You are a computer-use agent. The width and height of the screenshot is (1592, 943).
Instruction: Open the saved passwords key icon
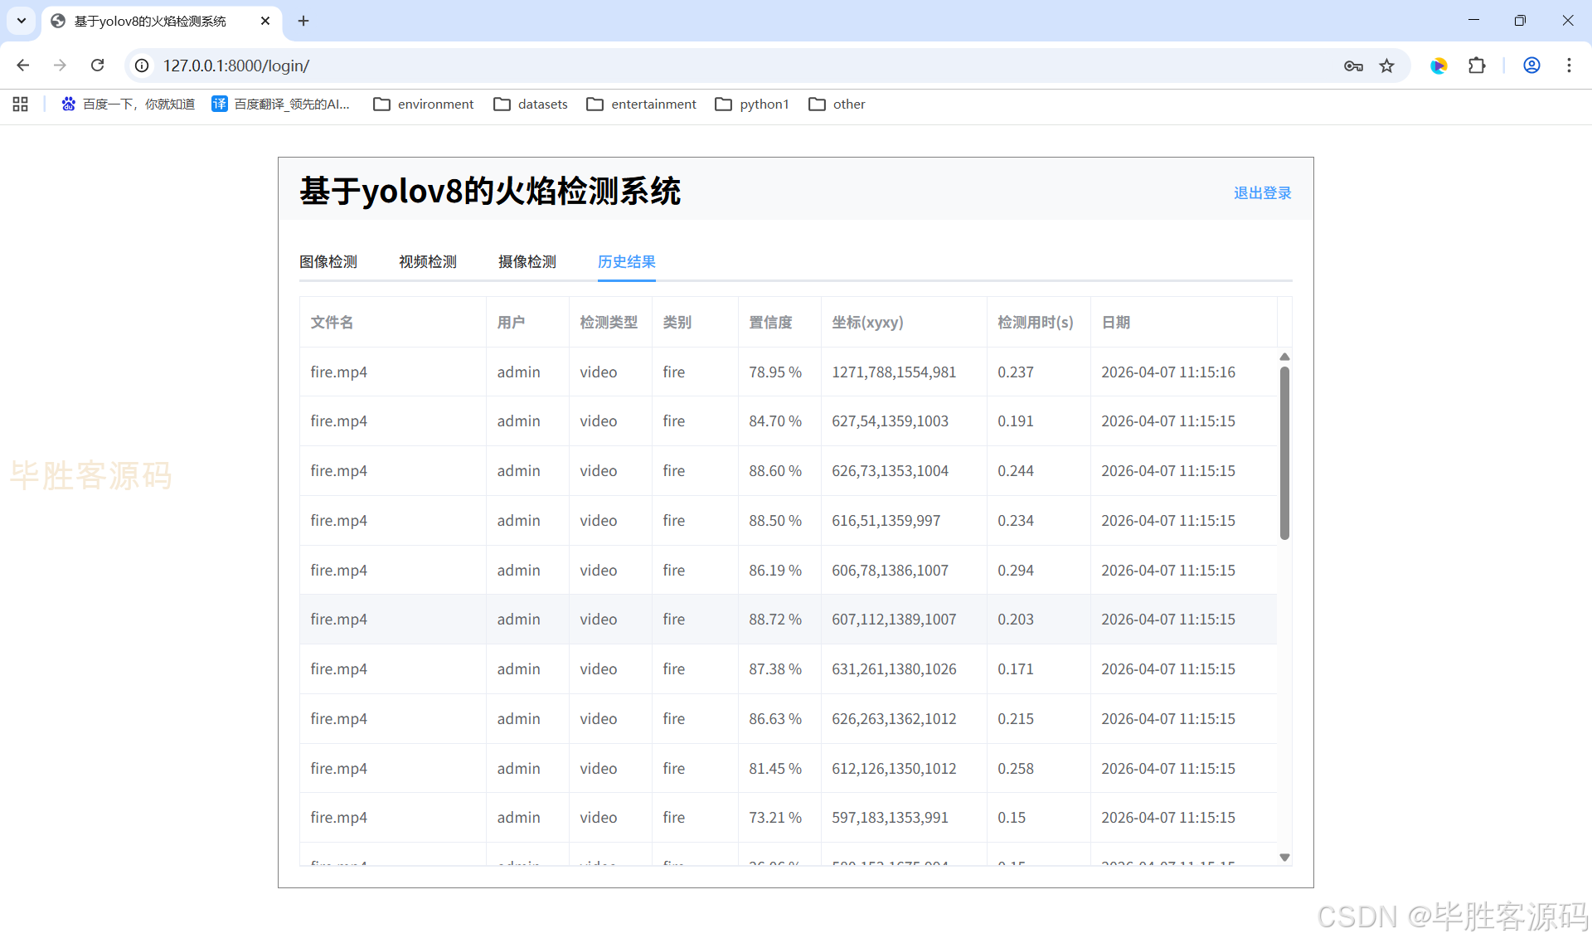[1353, 66]
